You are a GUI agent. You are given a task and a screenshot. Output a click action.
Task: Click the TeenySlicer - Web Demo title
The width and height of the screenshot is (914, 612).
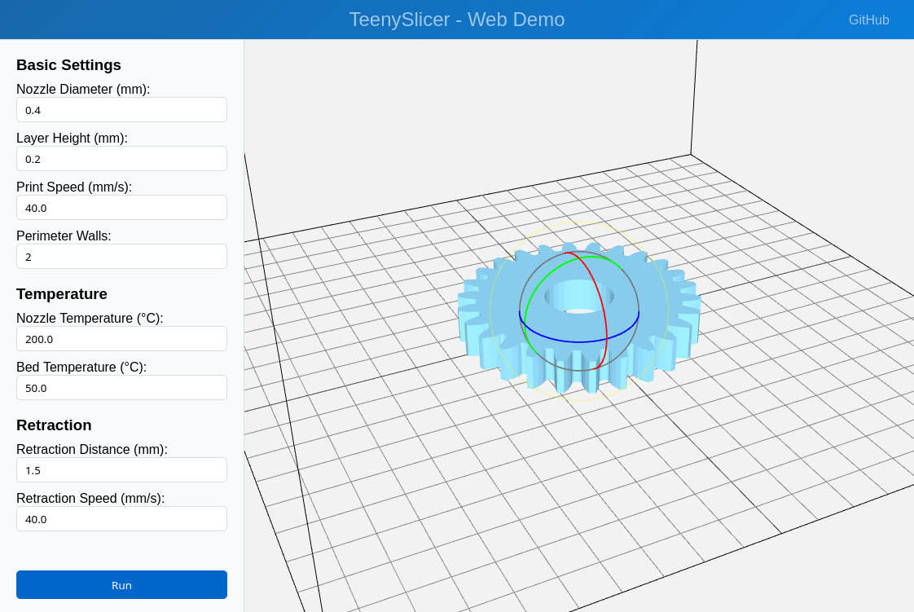coord(456,20)
